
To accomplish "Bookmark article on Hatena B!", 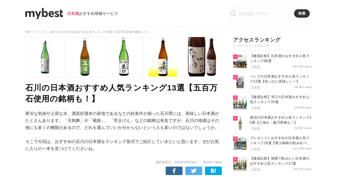I will click(x=213, y=171).
